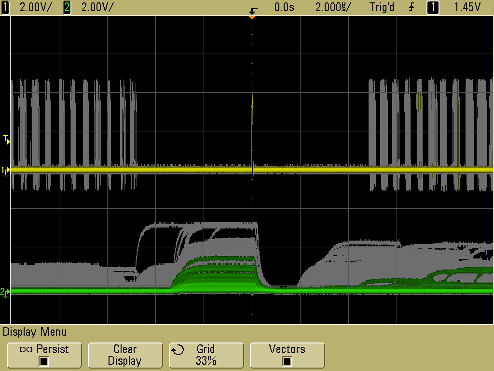Screen dimensions: 494x371
Task: Click the 0.0s delay time readout
Action: click(284, 7)
